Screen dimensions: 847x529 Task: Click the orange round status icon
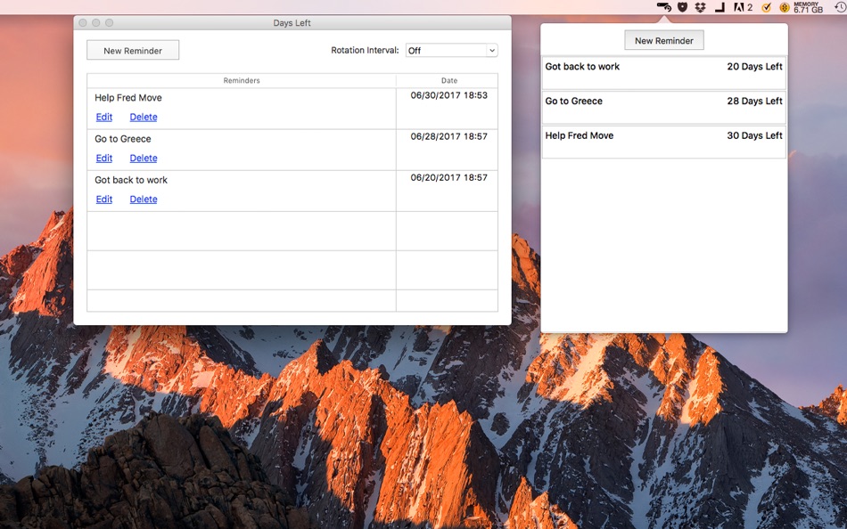pyautogui.click(x=785, y=7)
